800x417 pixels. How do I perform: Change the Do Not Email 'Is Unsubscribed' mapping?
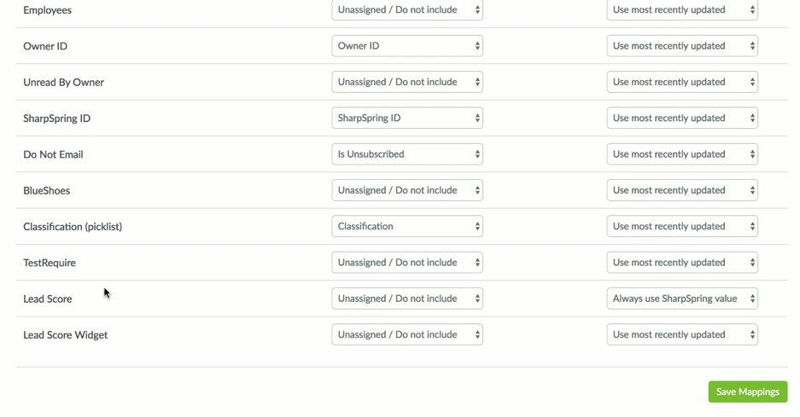[x=407, y=154]
